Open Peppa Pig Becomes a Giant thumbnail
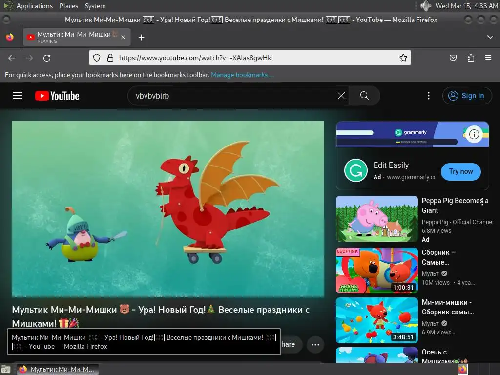This screenshot has width=500, height=375. click(376, 219)
